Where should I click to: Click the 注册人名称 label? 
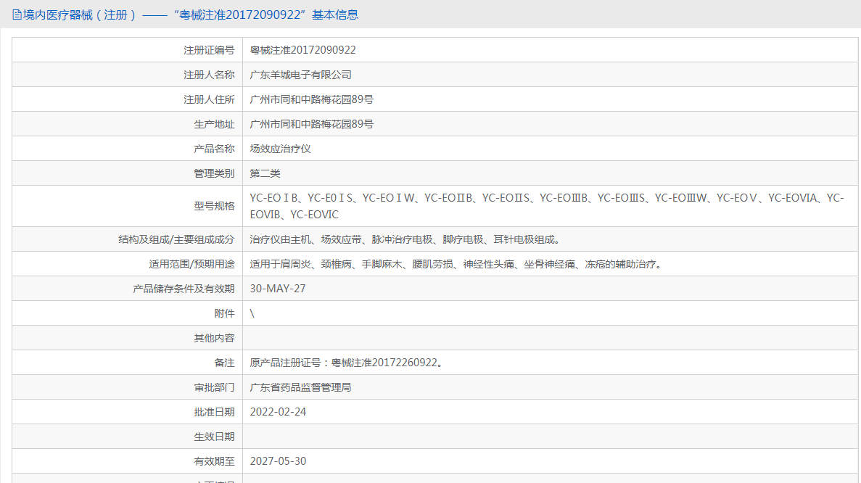pyautogui.click(x=209, y=75)
